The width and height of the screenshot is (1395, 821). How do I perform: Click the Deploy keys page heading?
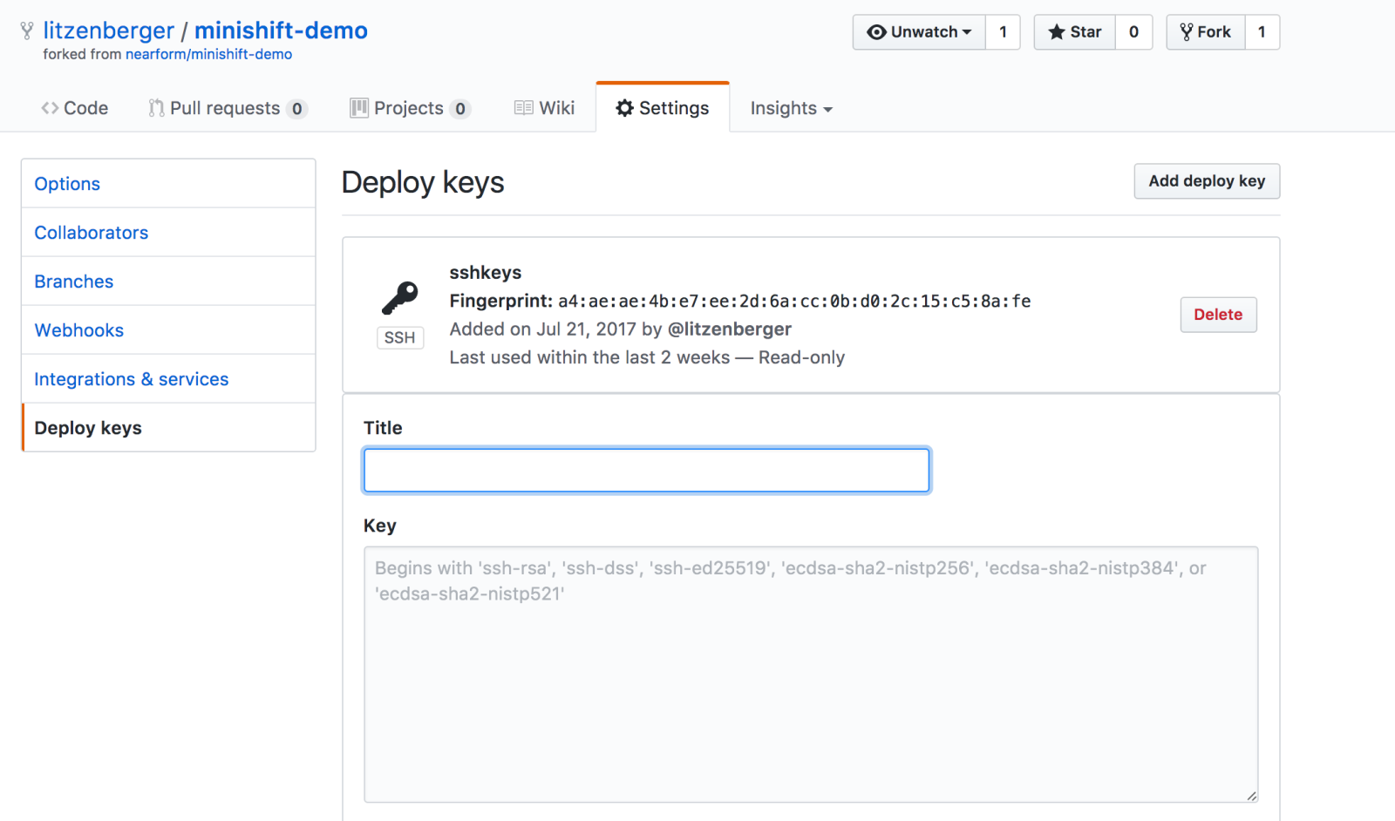click(x=423, y=182)
